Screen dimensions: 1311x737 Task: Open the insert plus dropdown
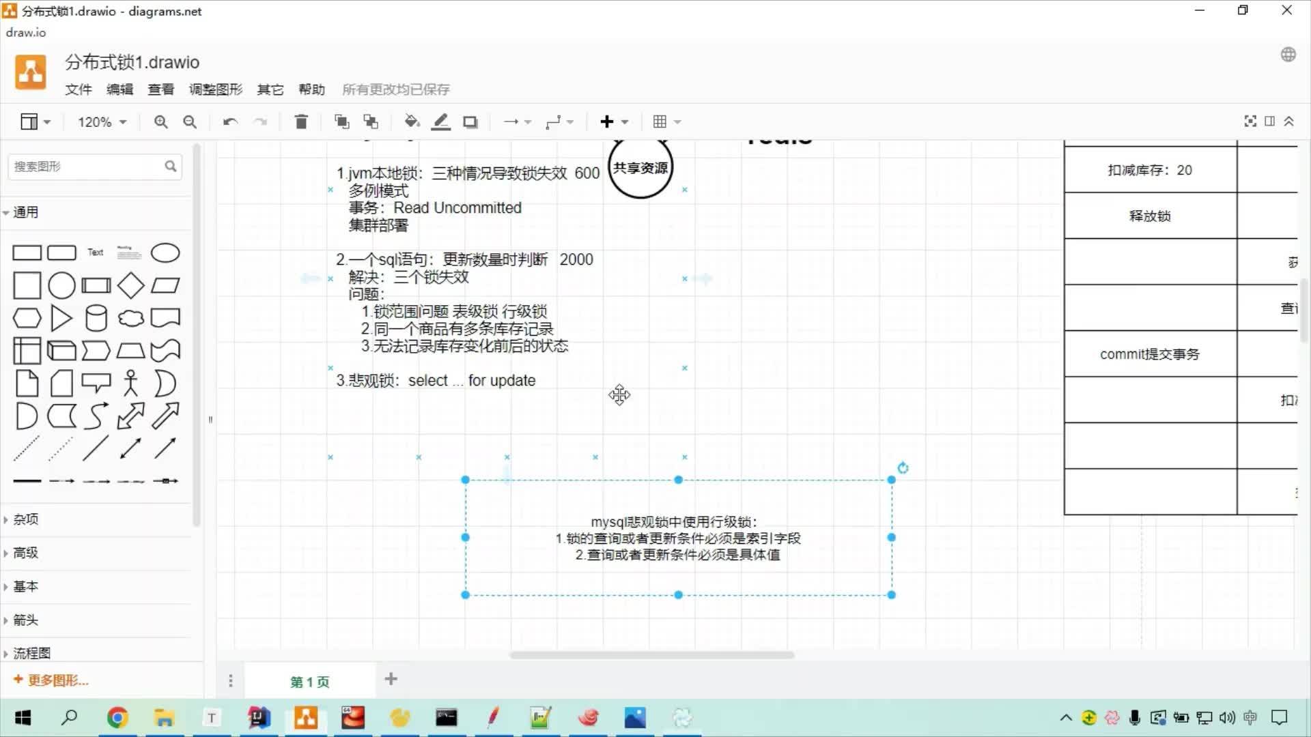point(614,122)
